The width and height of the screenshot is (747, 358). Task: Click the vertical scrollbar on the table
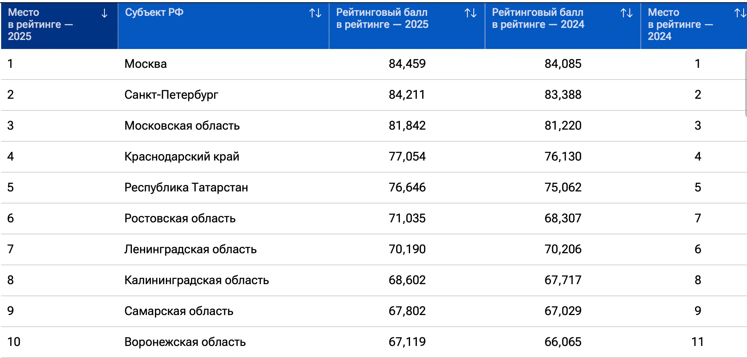click(746, 84)
